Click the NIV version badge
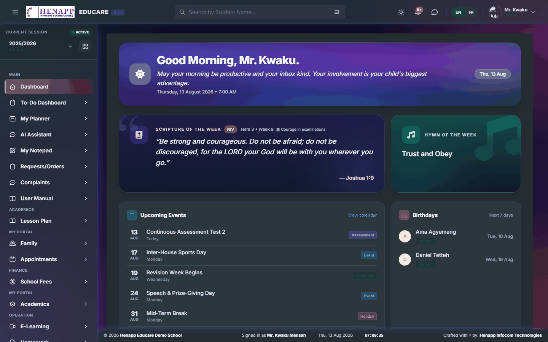 [x=231, y=130]
